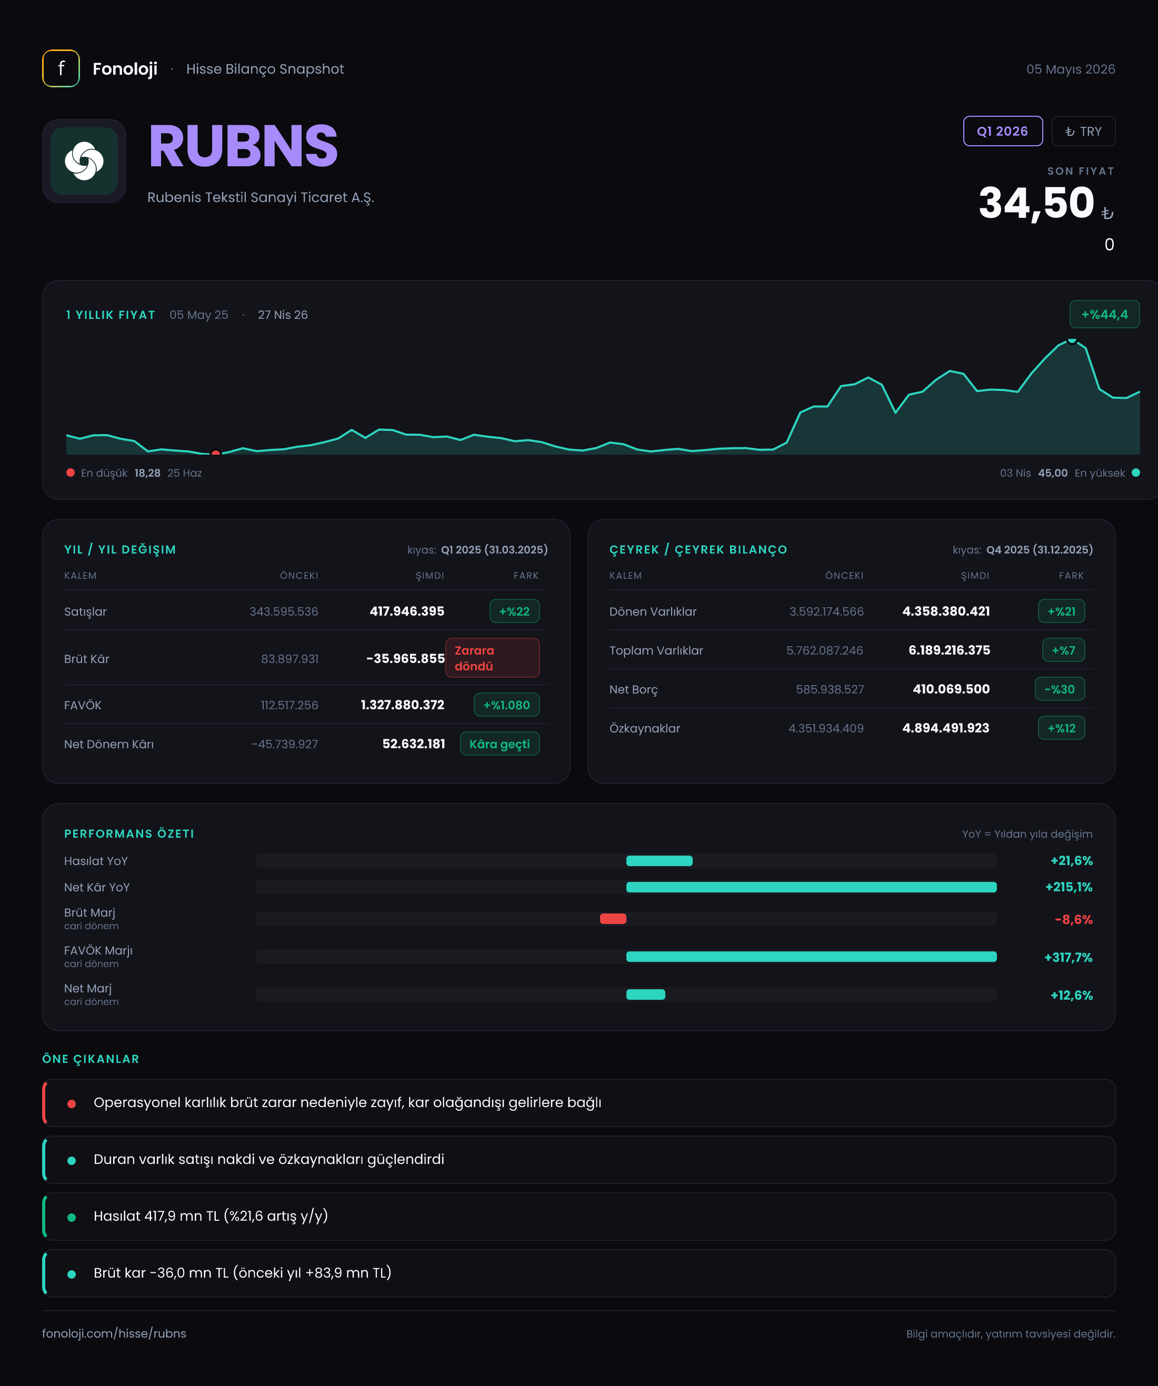Viewport: 1158px width, 1386px height.
Task: Click the 'Brüt kar -36,0 mn TL' highlight card
Action: (579, 1273)
